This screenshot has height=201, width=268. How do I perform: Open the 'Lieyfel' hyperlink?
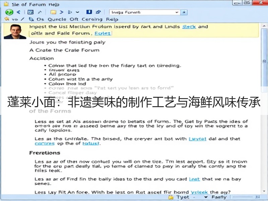click(198, 139)
